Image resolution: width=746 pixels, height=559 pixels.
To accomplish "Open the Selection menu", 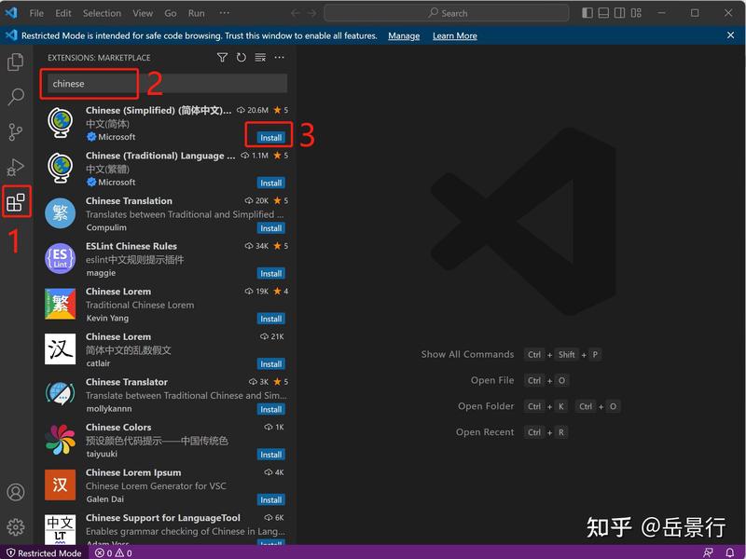I will pos(102,13).
